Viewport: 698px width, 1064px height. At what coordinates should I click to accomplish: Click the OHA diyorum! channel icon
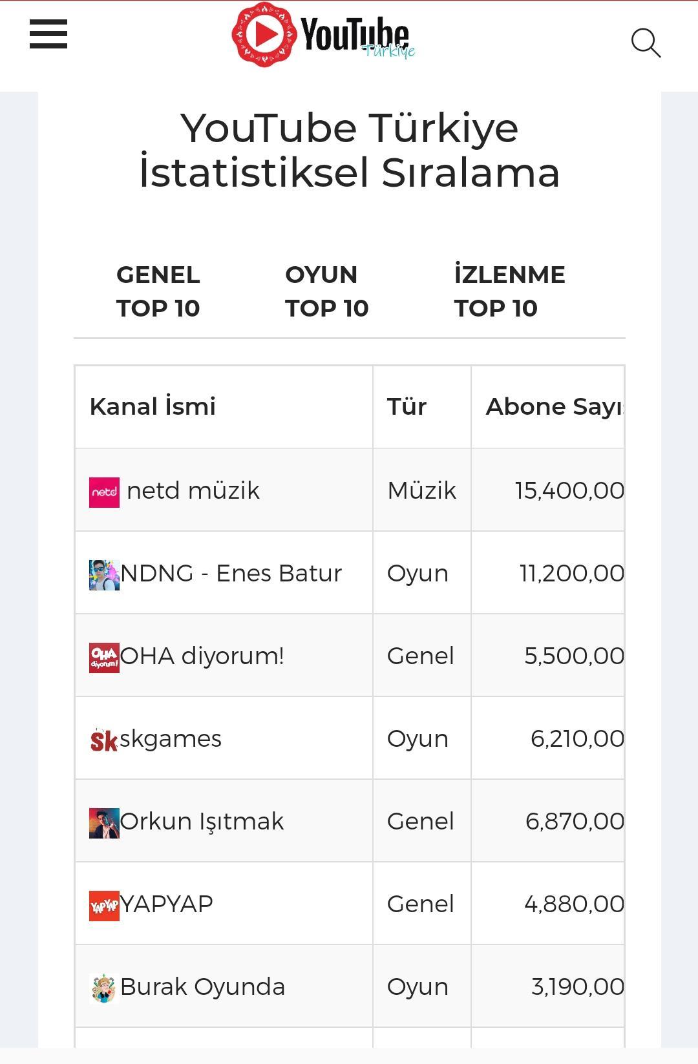(104, 658)
